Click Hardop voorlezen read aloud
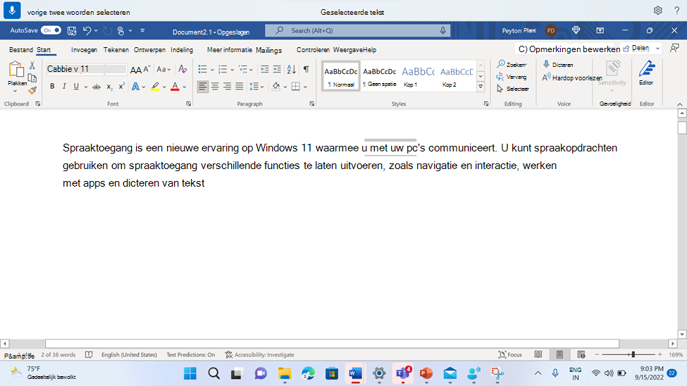 (571, 77)
